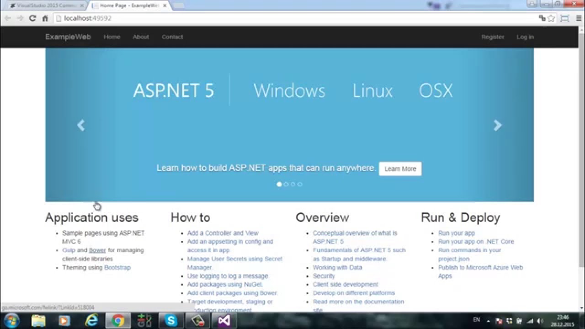The width and height of the screenshot is (585, 329).
Task: Open the Gulp link
Action: [x=69, y=250]
